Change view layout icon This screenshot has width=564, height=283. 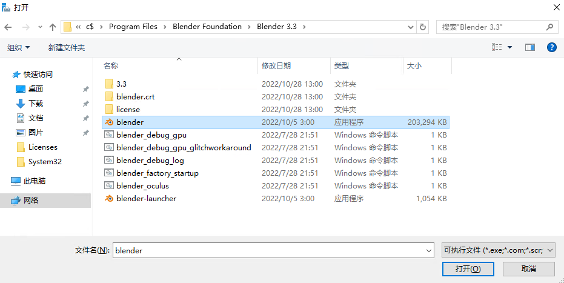click(x=497, y=47)
